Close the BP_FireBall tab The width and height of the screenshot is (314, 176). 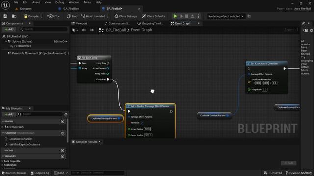pos(139,9)
